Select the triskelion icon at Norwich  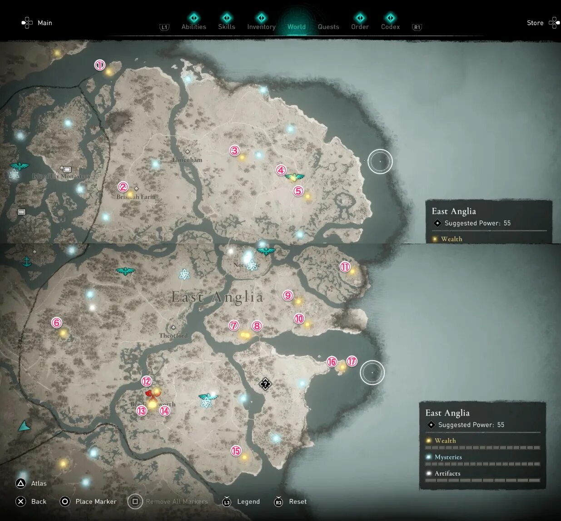(252, 265)
